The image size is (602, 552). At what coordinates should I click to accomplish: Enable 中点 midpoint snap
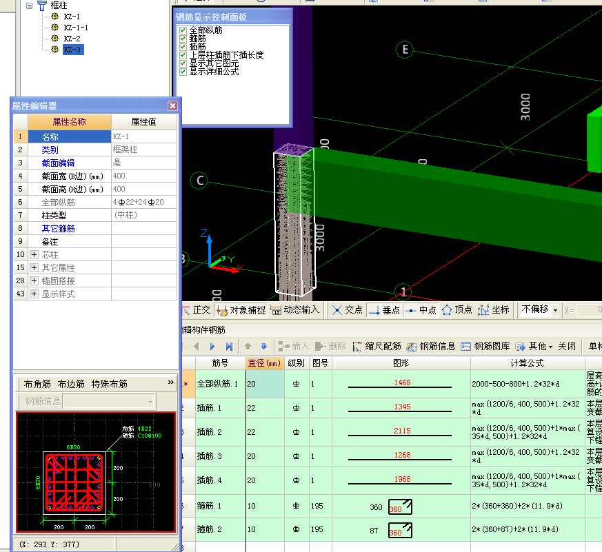click(x=421, y=310)
